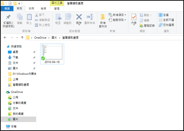
Task: Click the quick access toolbar properties icon
Action: [10, 3]
